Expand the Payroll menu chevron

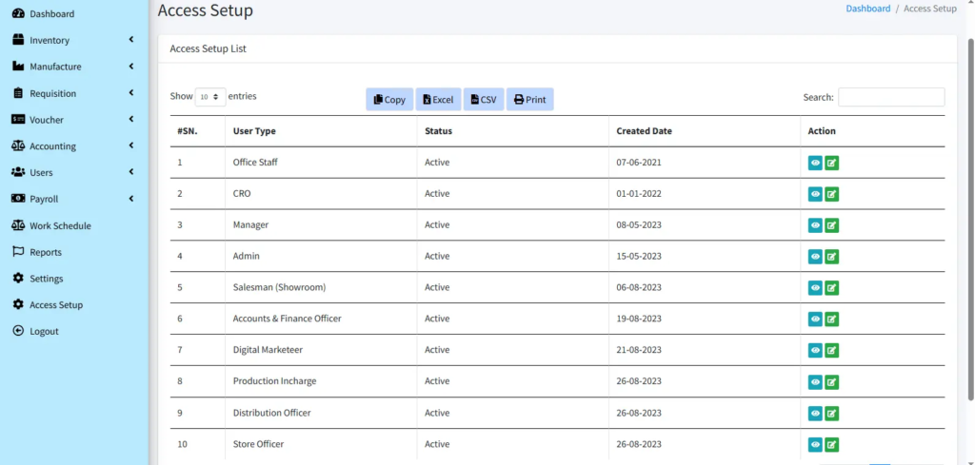point(131,199)
